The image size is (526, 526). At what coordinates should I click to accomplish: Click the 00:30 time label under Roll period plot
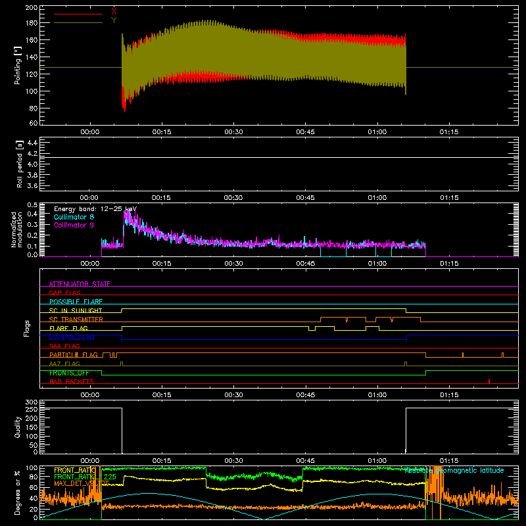click(233, 198)
